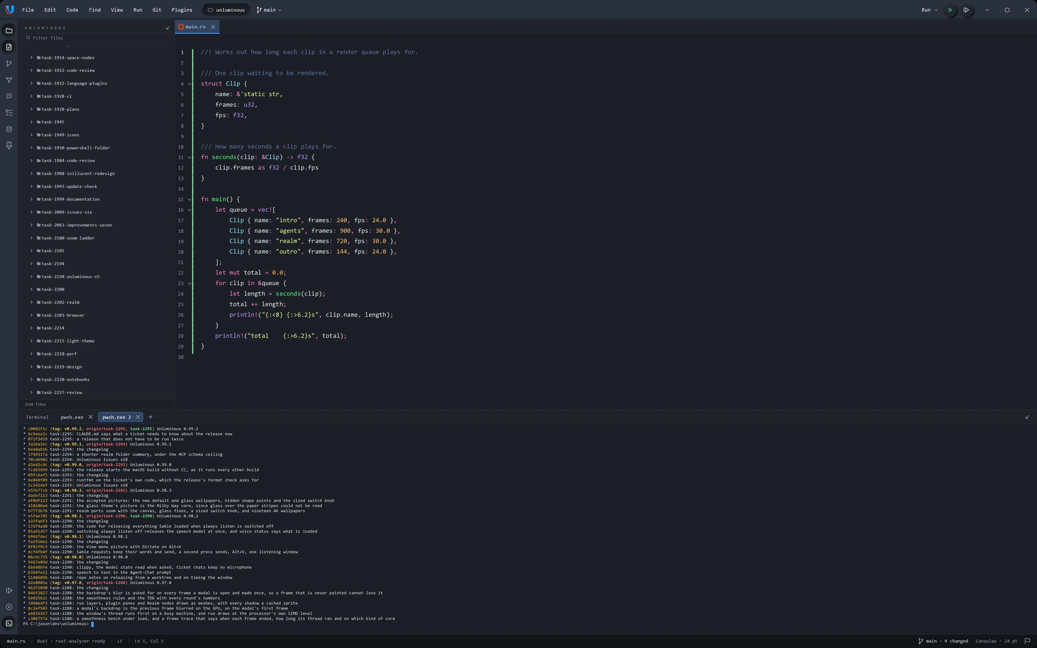The height and width of the screenshot is (648, 1037).
Task: Open the Run menu in the menu bar
Action: coord(137,10)
